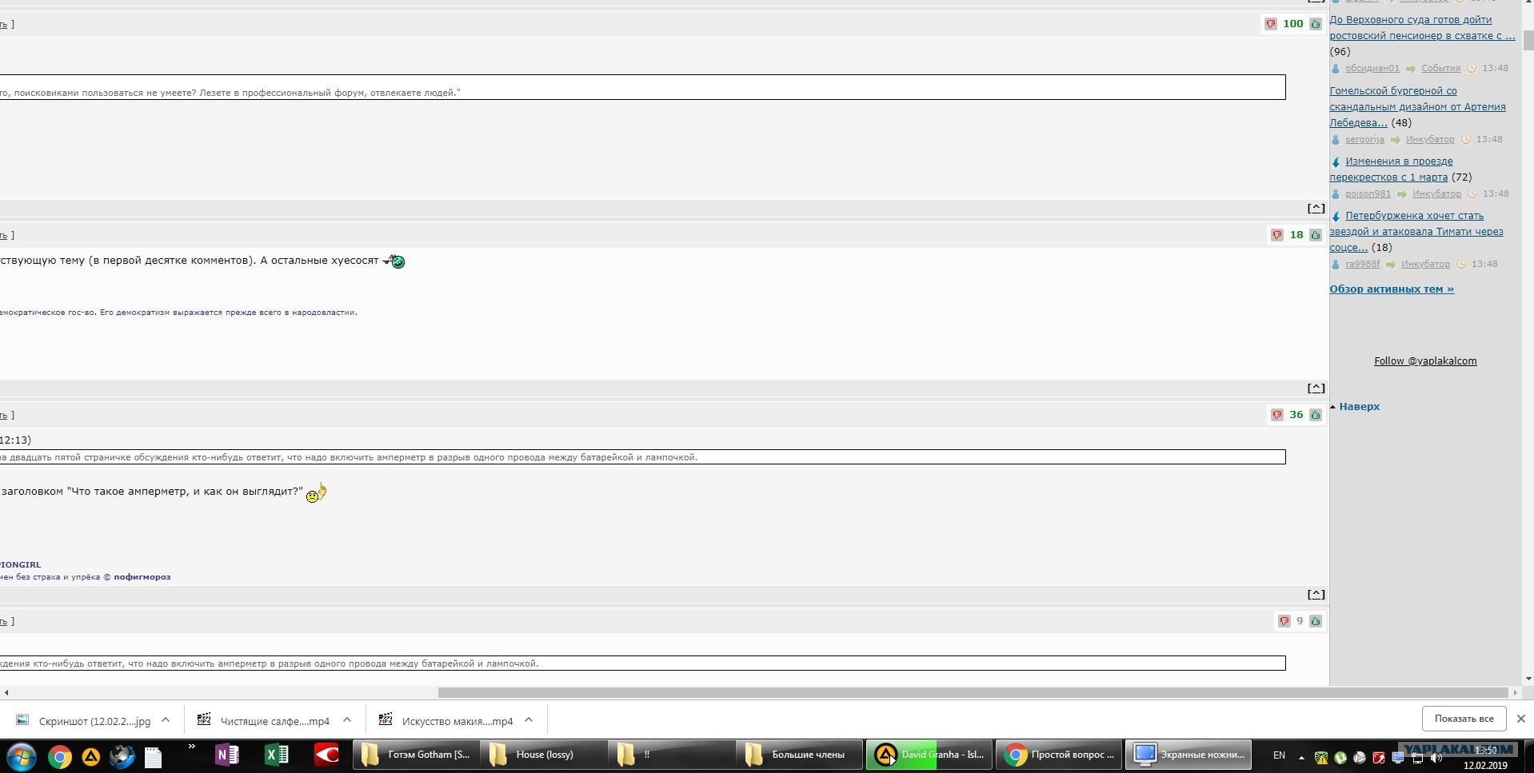Screen dimensions: 1534x773
Task: Jump to top via [^] above the comment rated 9
Action: pyautogui.click(x=1316, y=595)
